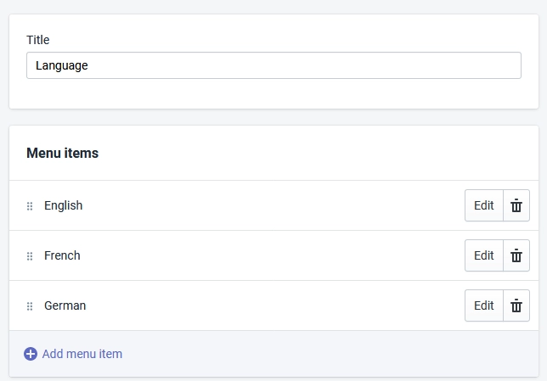Click the Add menu item link text
The height and width of the screenshot is (381, 547).
click(82, 354)
